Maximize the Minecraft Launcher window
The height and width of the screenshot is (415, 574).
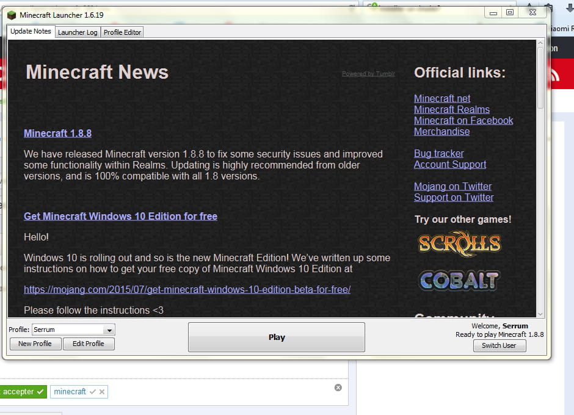(x=509, y=12)
